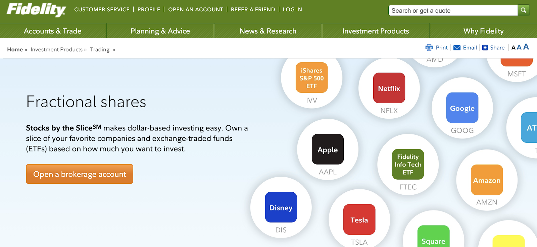Click the Stocks by the Slice text
This screenshot has height=247, width=537.
click(x=63, y=128)
